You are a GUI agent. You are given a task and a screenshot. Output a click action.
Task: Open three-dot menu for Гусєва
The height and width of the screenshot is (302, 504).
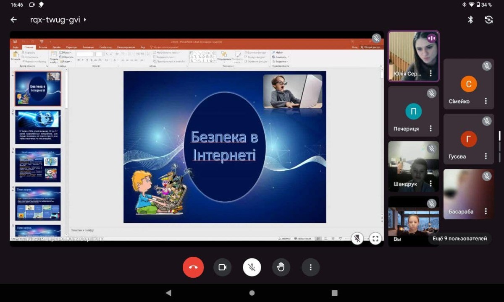[486, 156]
